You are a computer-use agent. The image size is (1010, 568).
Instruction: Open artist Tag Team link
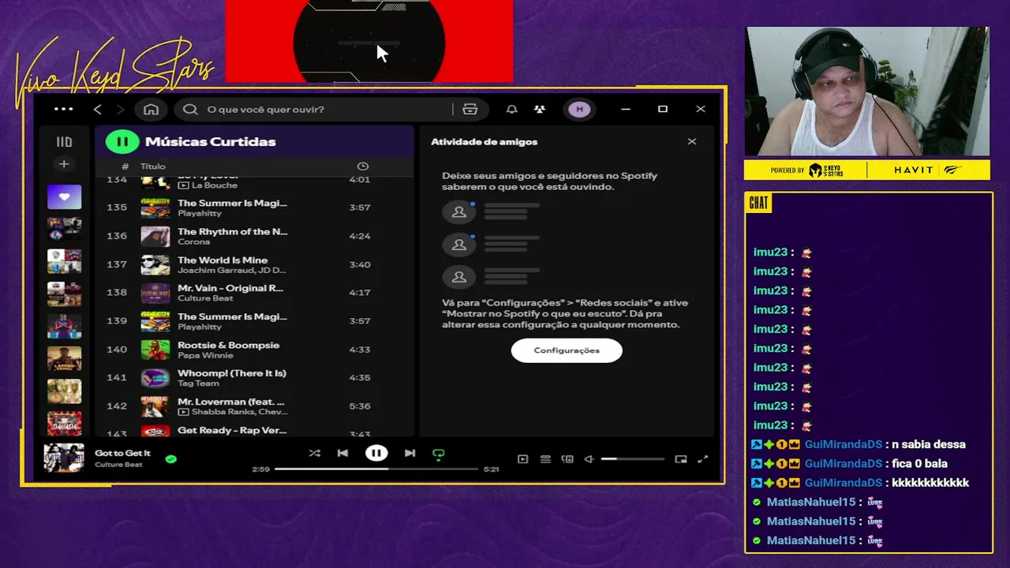click(198, 383)
